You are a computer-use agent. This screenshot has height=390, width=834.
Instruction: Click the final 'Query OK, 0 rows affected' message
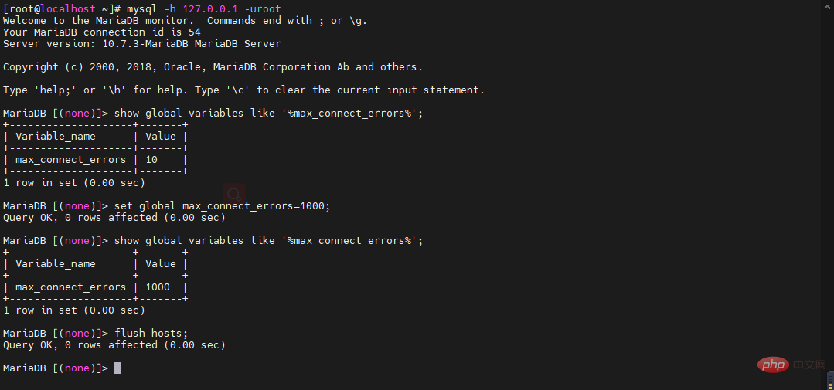tap(114, 345)
